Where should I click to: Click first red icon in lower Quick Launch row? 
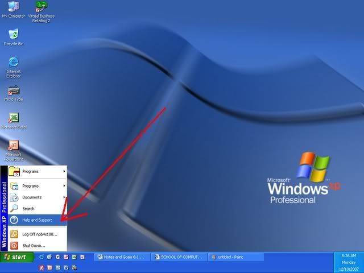tap(42, 268)
